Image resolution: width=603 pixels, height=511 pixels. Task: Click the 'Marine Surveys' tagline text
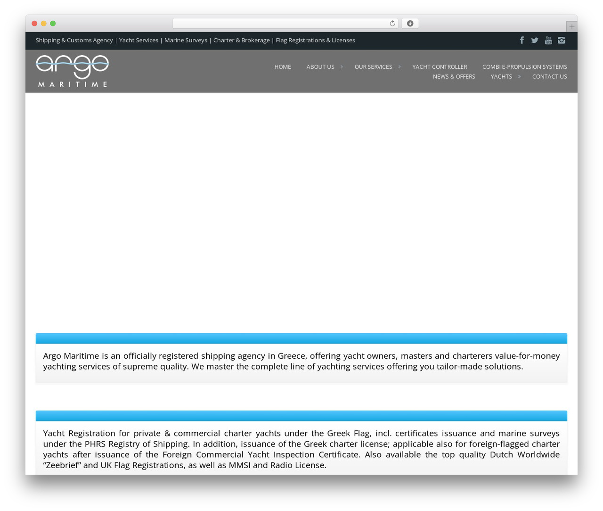(x=186, y=40)
